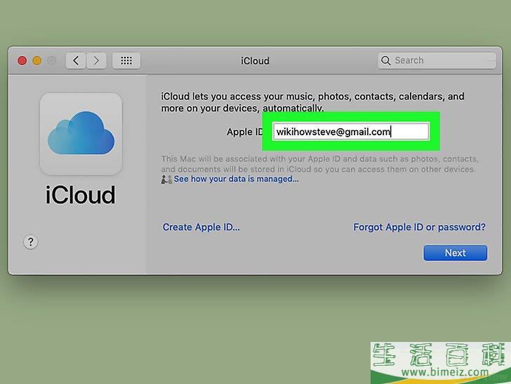Go back with the left arrow button
This screenshot has height=384, width=511.
[76, 60]
